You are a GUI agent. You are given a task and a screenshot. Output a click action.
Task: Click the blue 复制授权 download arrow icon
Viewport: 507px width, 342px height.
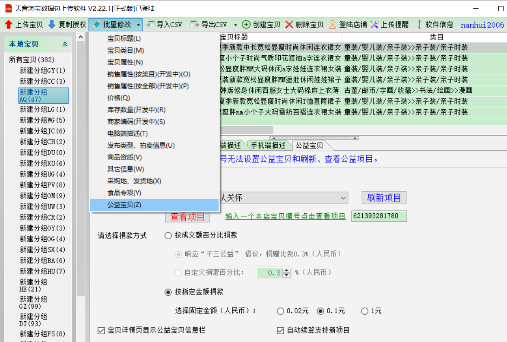[x=52, y=25]
